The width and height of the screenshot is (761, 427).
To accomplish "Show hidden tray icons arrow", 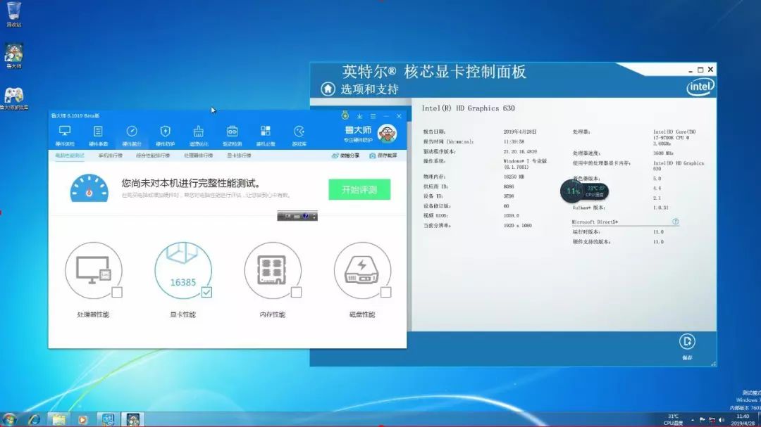I will [692, 420].
